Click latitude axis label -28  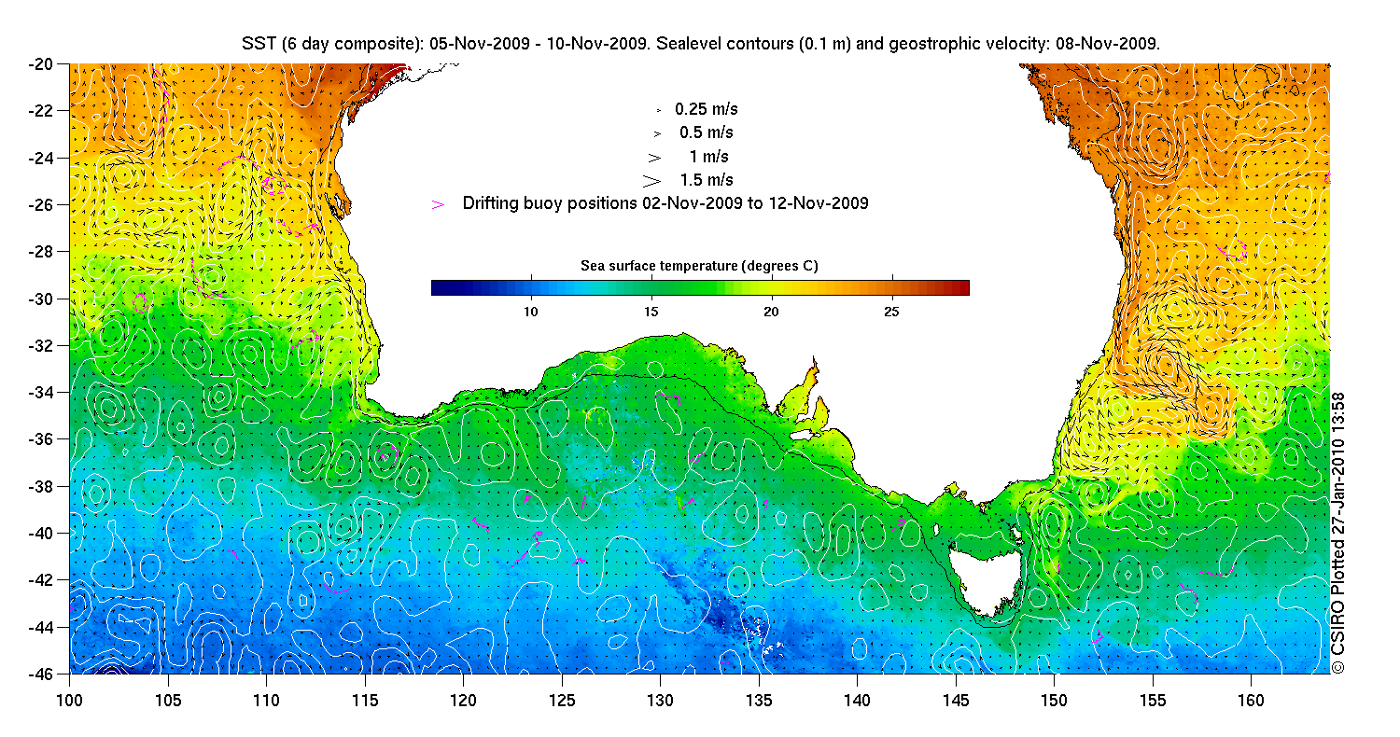coord(40,252)
